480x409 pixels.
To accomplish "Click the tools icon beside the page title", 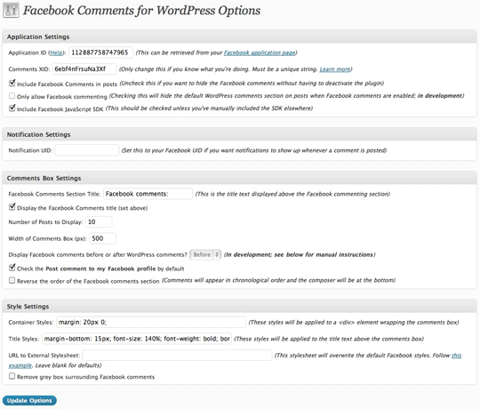I will pos(11,10).
